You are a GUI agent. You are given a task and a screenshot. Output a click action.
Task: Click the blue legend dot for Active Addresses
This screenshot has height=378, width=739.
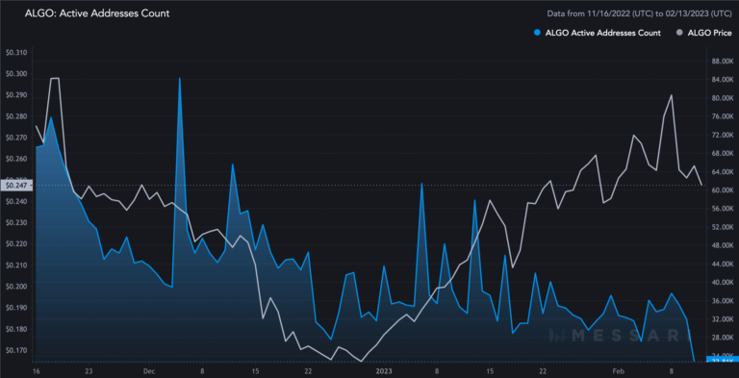(x=537, y=33)
